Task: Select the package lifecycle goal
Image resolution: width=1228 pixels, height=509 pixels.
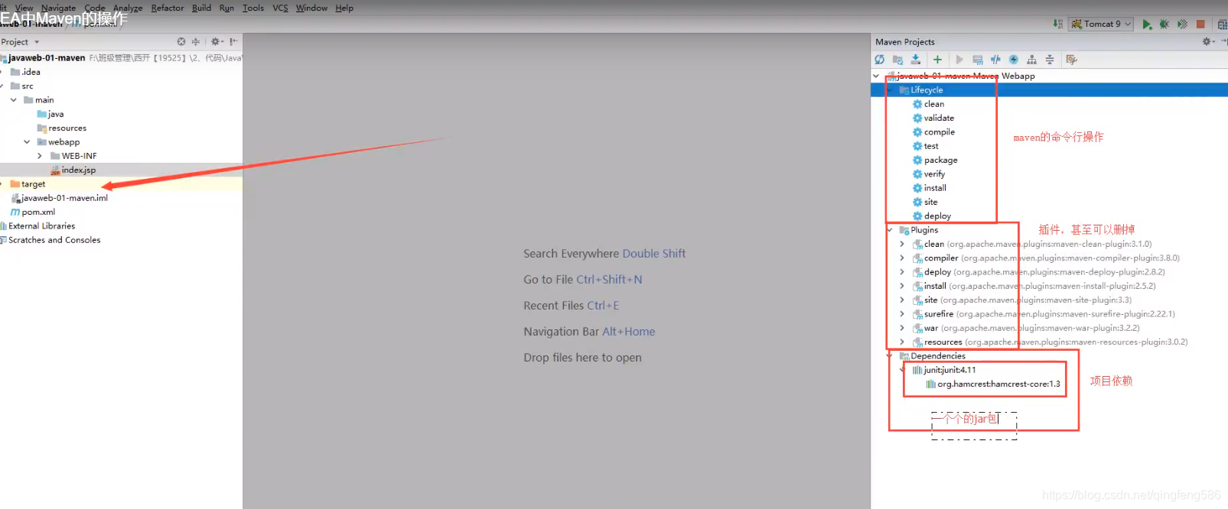Action: click(x=935, y=160)
